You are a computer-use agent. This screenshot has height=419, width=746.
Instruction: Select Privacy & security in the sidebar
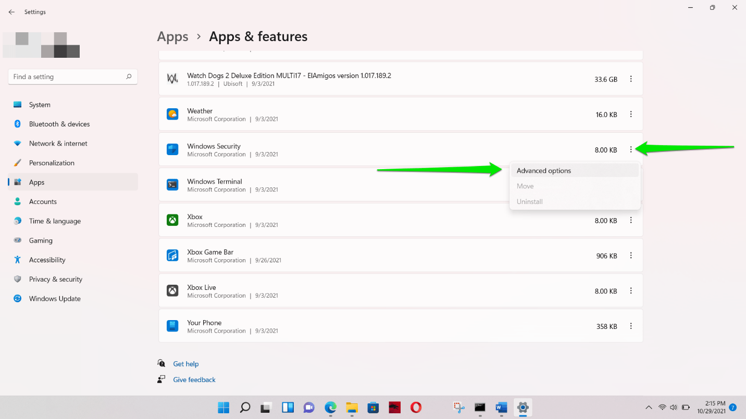click(x=56, y=279)
